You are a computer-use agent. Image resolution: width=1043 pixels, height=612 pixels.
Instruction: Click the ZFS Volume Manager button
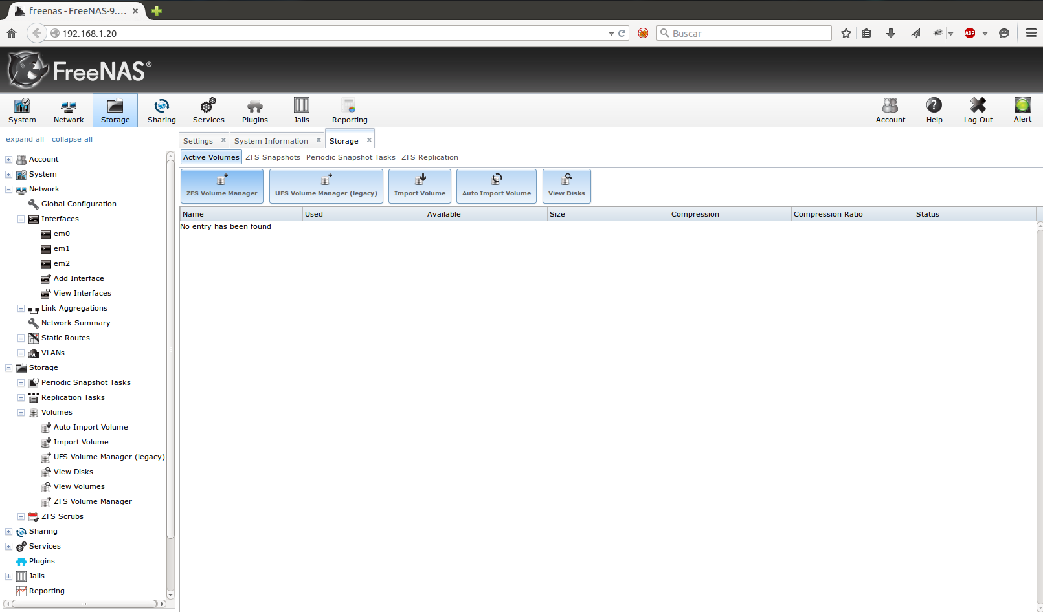pyautogui.click(x=221, y=186)
